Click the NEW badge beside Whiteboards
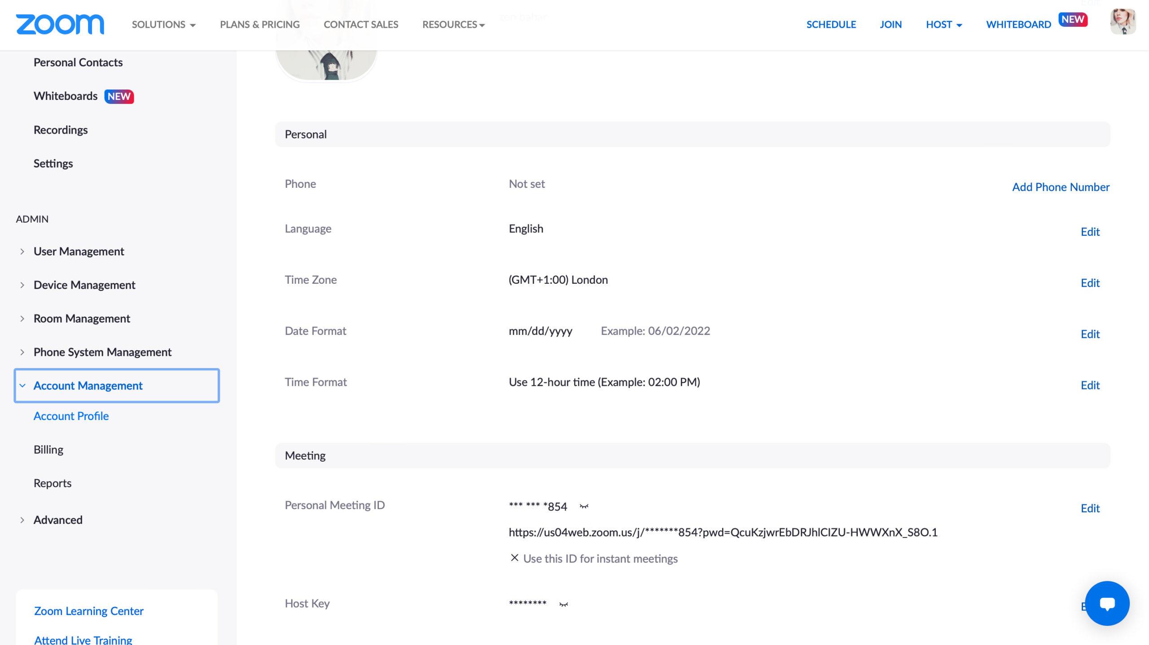This screenshot has width=1149, height=645. tap(119, 96)
